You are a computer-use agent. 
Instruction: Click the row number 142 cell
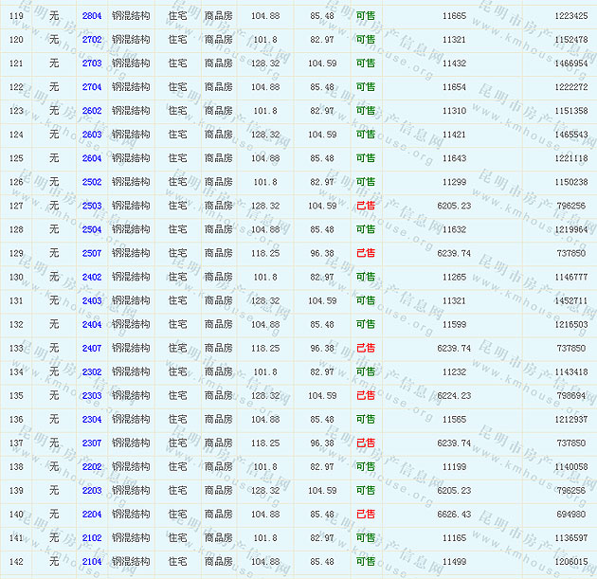[x=16, y=561]
